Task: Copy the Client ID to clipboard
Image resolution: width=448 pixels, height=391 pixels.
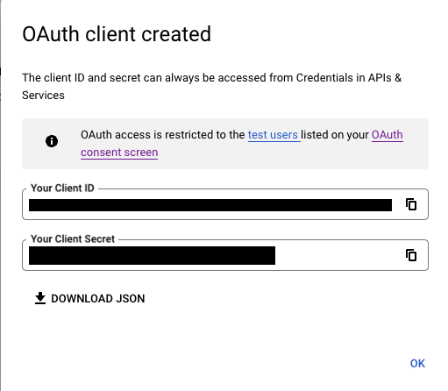Action: click(411, 204)
